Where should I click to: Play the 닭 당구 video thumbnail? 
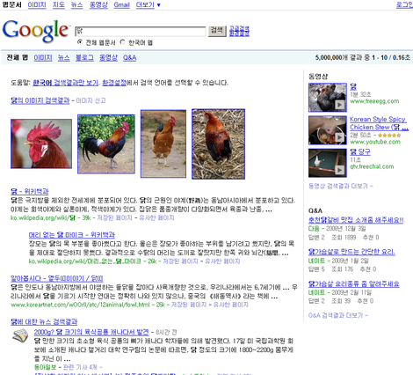(x=328, y=163)
